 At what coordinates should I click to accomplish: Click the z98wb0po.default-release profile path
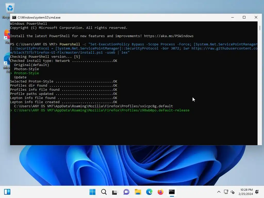pos(102,110)
